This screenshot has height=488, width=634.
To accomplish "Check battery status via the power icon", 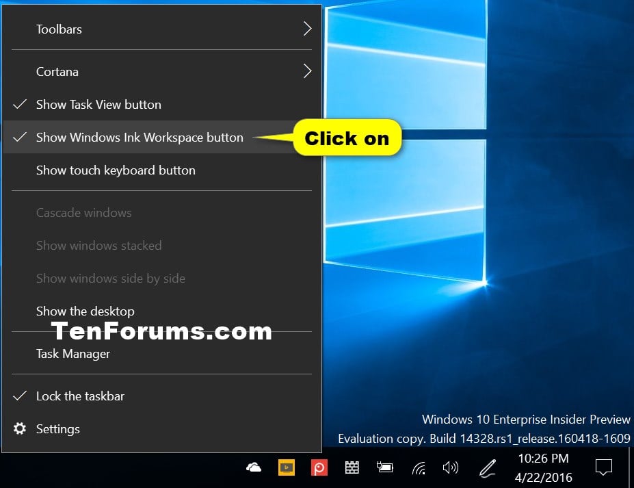I will click(x=384, y=467).
